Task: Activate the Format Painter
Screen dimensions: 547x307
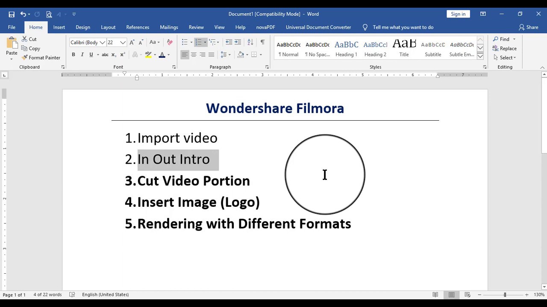Action: coord(41,58)
